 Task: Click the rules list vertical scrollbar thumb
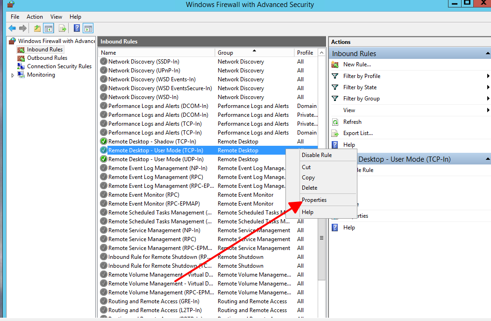[x=321, y=238]
